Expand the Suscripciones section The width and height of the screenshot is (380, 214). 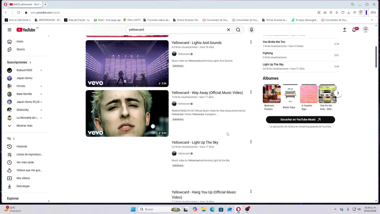[19, 62]
